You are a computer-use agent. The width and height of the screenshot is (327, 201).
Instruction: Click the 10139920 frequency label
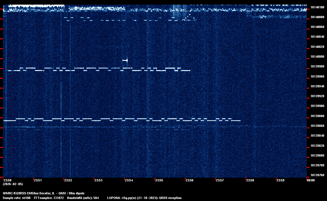pos(317,96)
